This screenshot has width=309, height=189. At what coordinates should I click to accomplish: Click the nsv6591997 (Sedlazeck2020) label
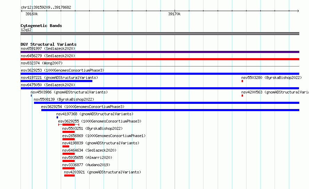[x=48, y=48]
